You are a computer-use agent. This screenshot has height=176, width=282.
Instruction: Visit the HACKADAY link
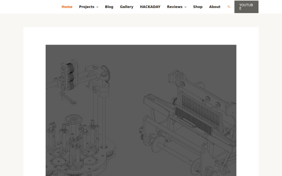click(x=150, y=7)
